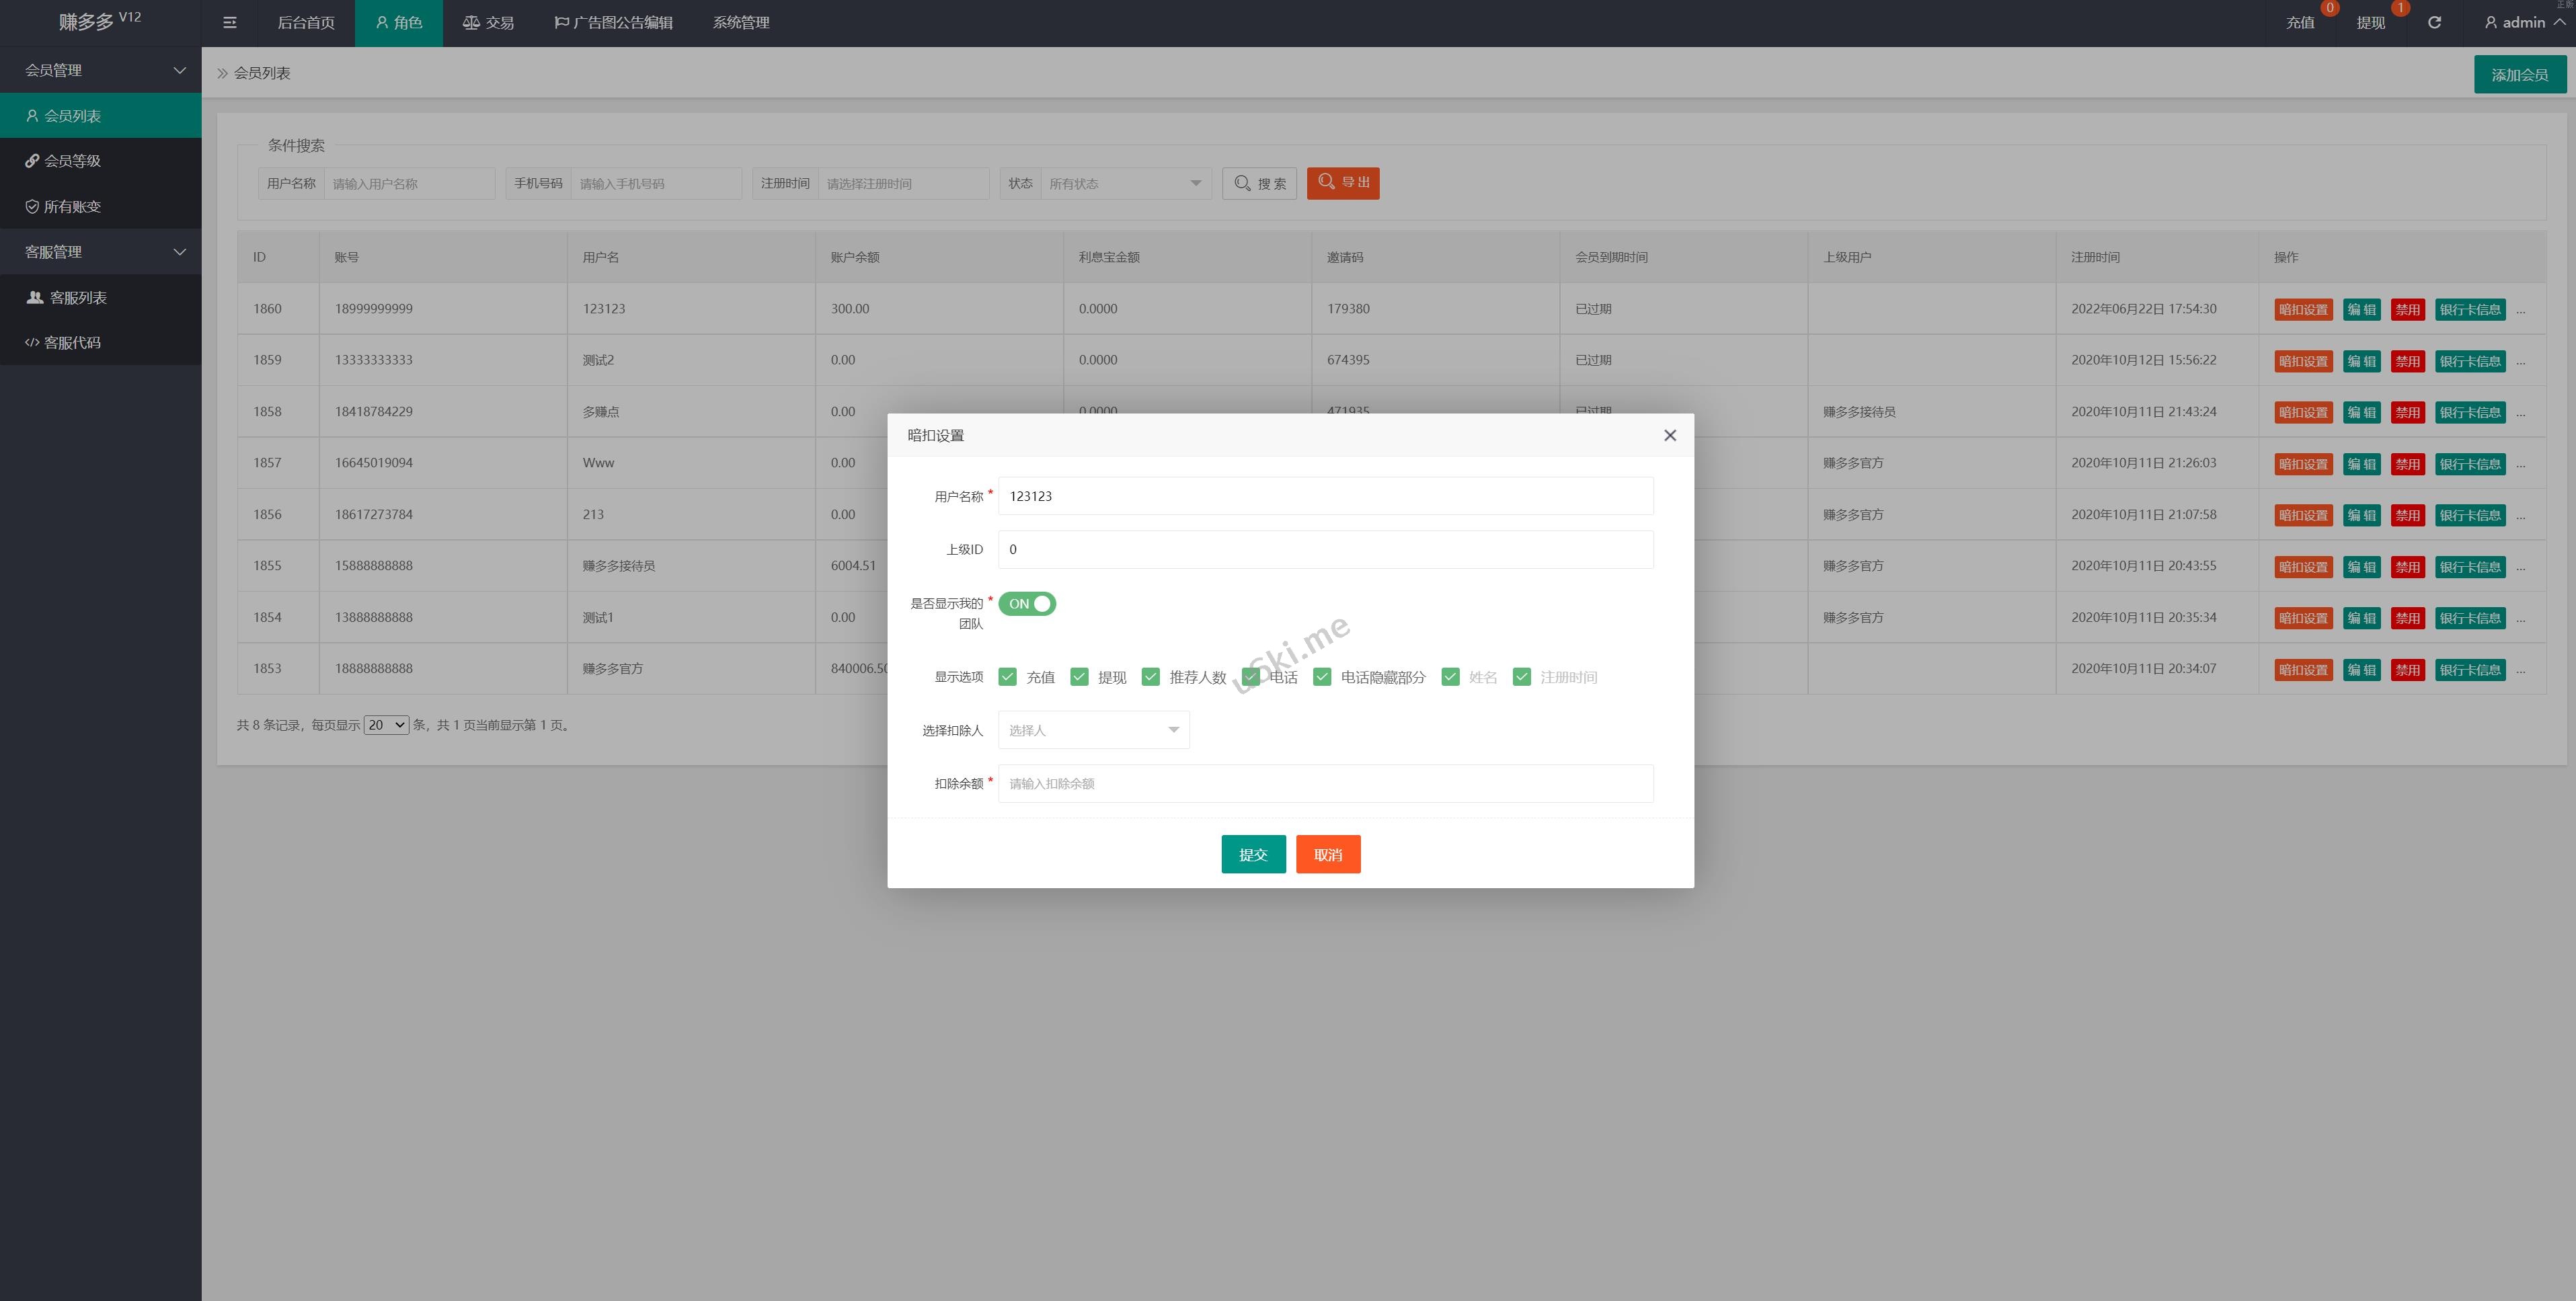Open 所有账变 shield item
The image size is (2576, 1301).
click(72, 206)
